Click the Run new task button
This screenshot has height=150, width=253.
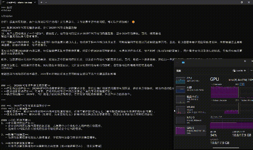point(237,71)
